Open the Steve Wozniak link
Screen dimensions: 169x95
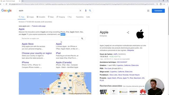[x=123, y=75]
